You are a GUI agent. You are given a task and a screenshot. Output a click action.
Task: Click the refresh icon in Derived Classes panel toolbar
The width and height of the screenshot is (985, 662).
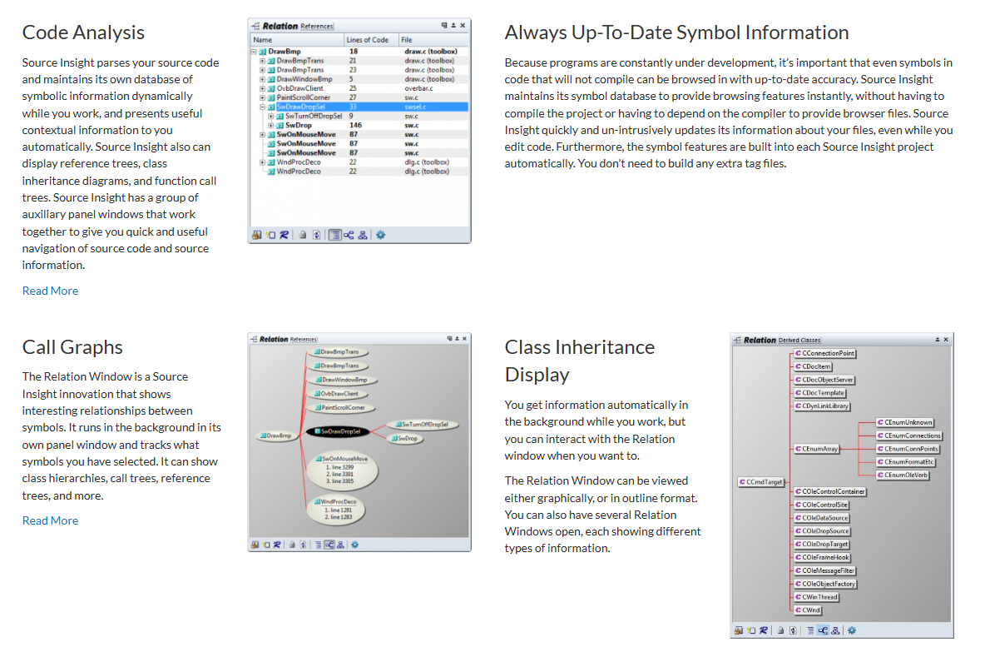(x=794, y=630)
